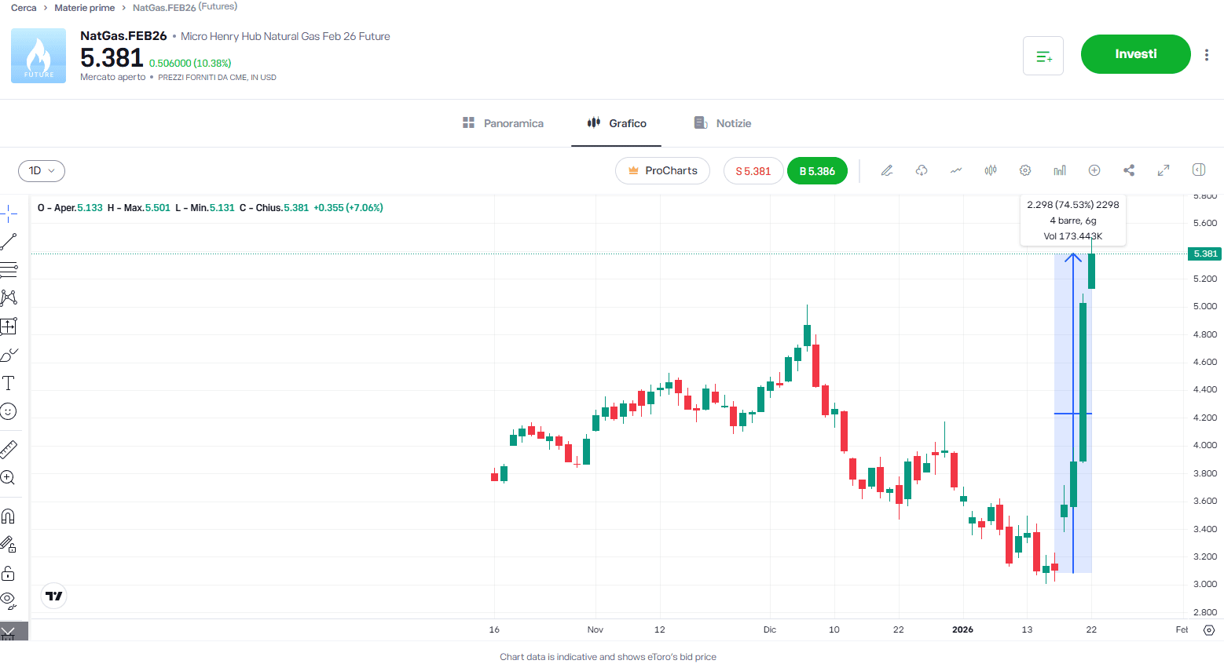Select the ruler measure tool

pyautogui.click(x=9, y=450)
